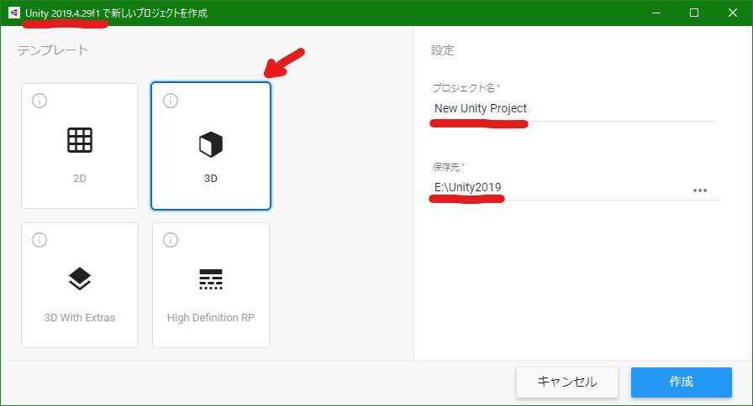Image resolution: width=753 pixels, height=406 pixels.
Task: Click the 2D grid icon
Action: point(80,140)
